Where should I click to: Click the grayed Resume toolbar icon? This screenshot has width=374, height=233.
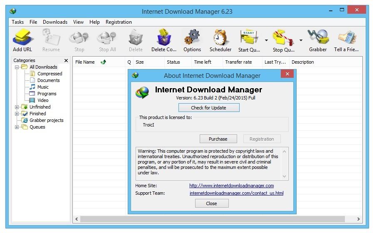click(x=51, y=37)
